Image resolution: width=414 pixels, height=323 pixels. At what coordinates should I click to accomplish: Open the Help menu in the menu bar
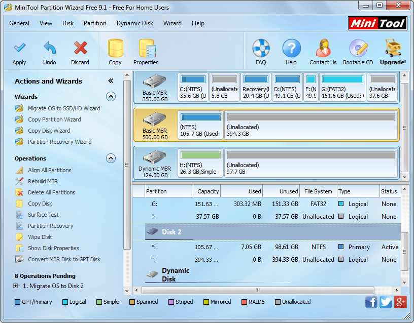(x=198, y=23)
